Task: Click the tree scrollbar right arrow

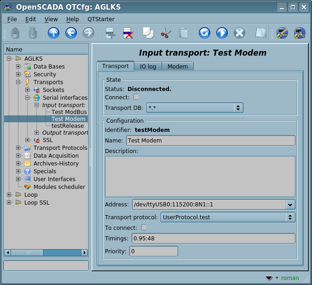Action: 85,253
